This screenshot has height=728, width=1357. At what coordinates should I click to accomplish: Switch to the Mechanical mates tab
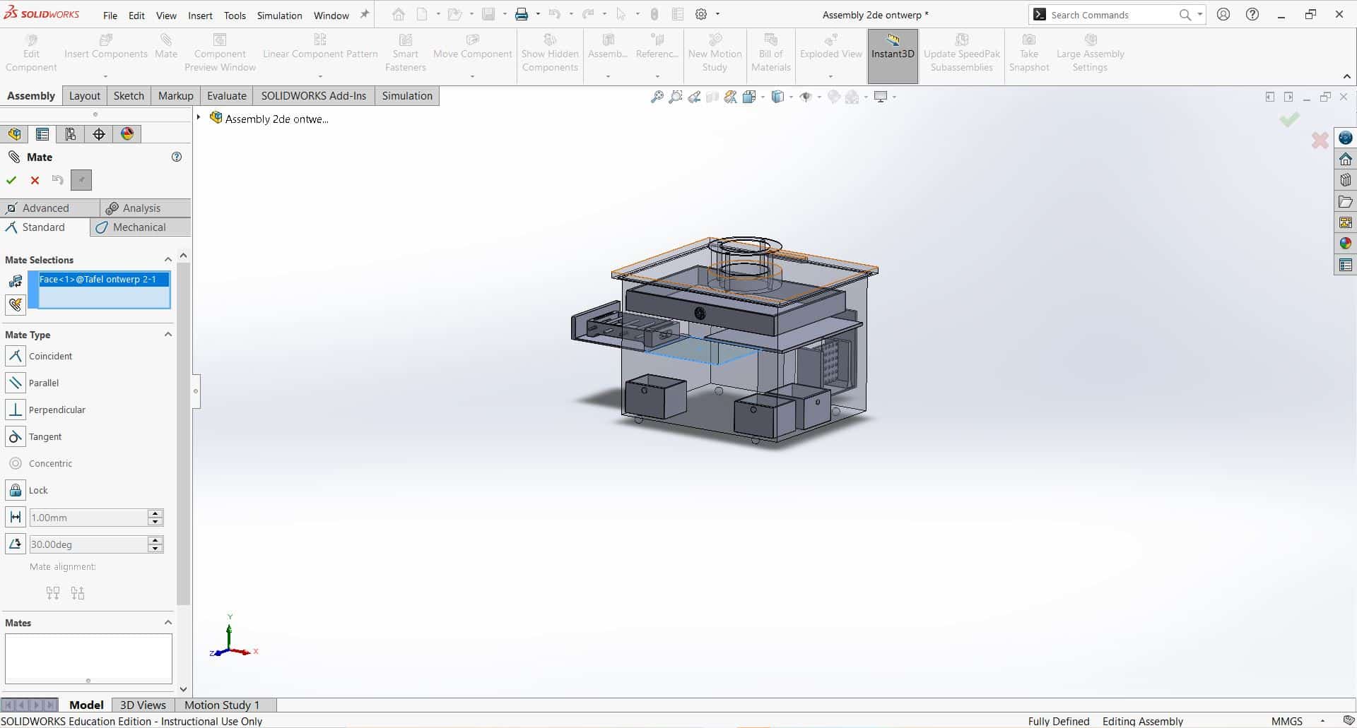140,227
